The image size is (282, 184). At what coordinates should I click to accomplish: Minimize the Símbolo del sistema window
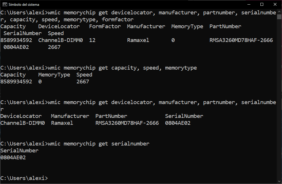tap(249, 5)
